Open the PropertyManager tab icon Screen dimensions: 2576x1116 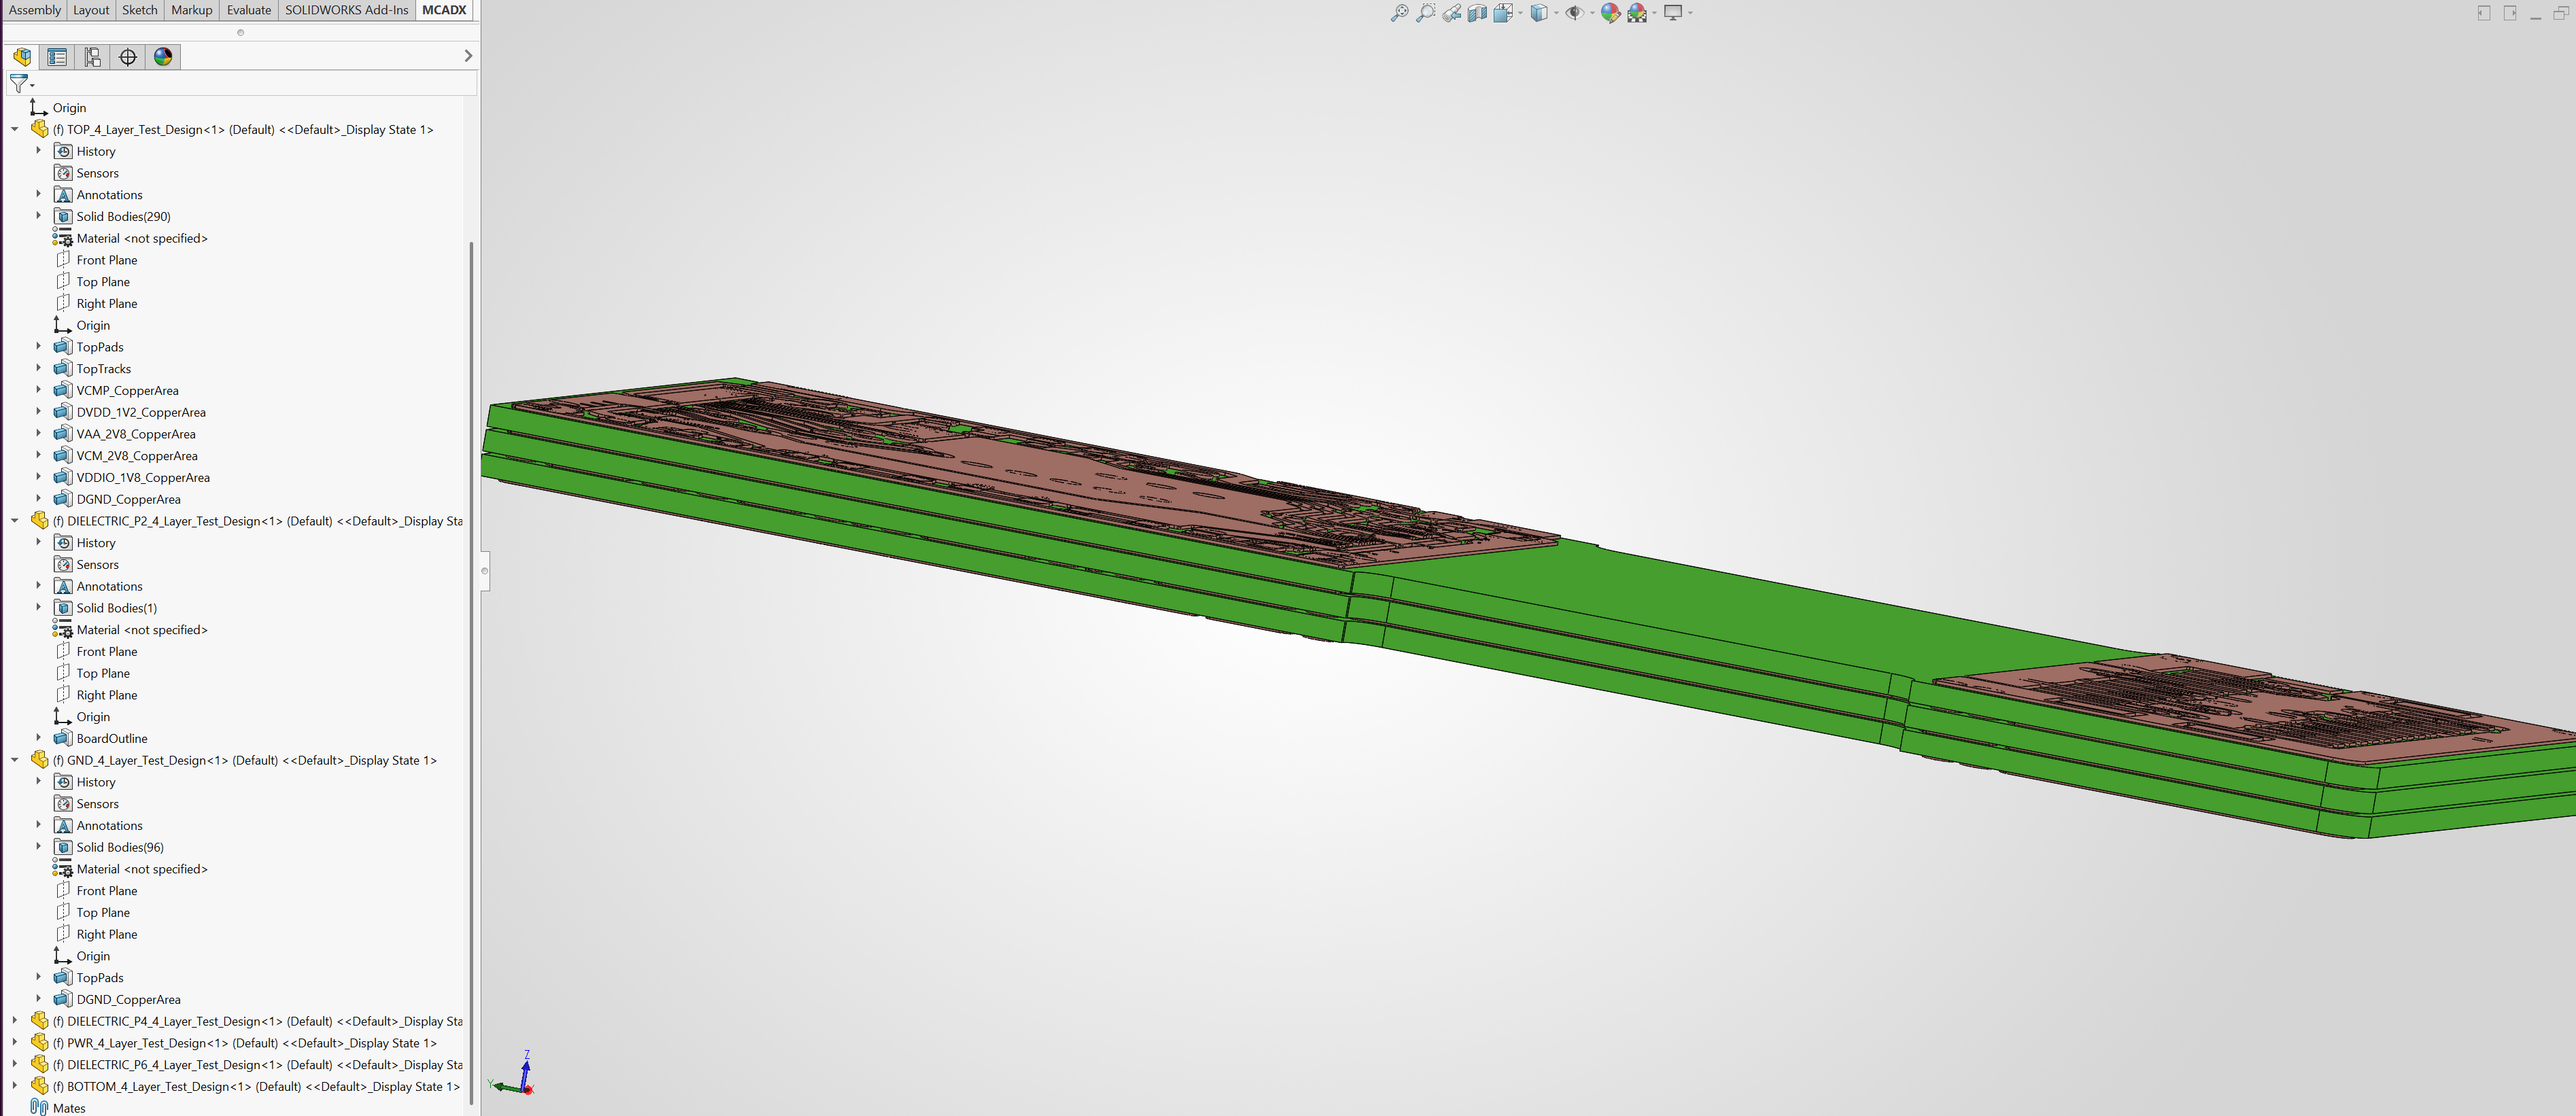click(x=57, y=57)
